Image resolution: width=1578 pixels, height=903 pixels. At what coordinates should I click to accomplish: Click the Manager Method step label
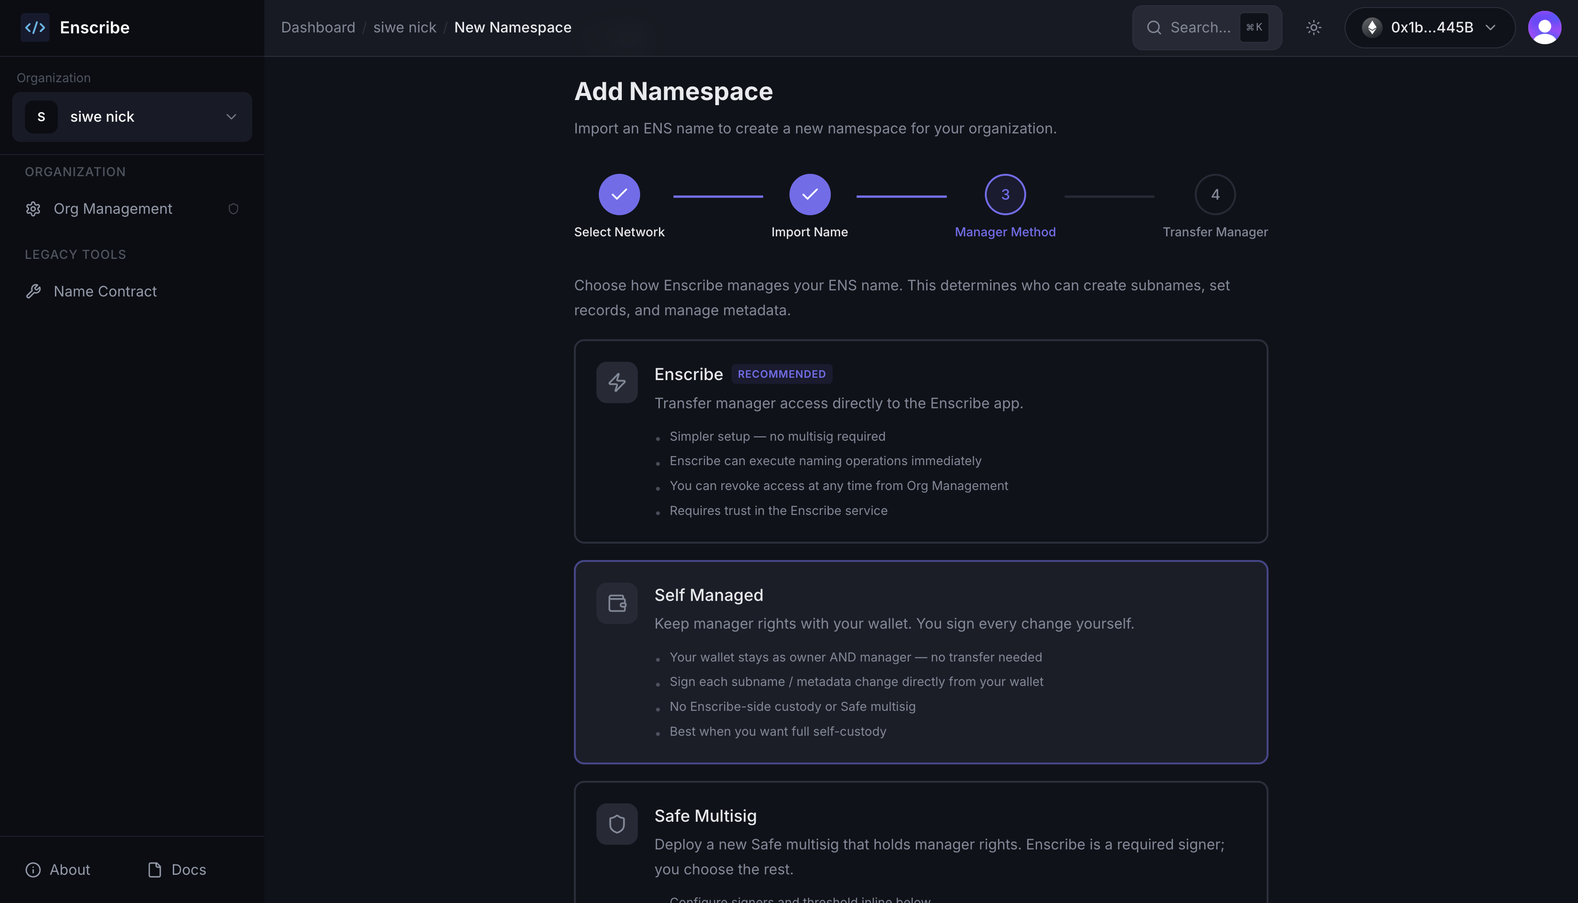click(1005, 232)
